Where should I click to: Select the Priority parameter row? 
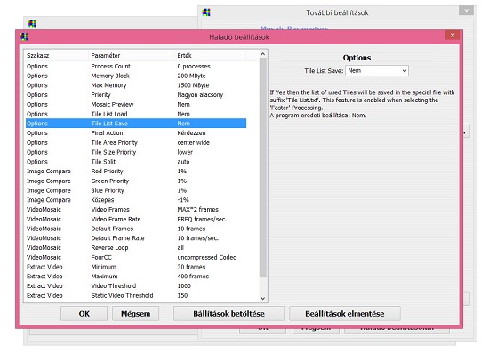(x=136, y=95)
